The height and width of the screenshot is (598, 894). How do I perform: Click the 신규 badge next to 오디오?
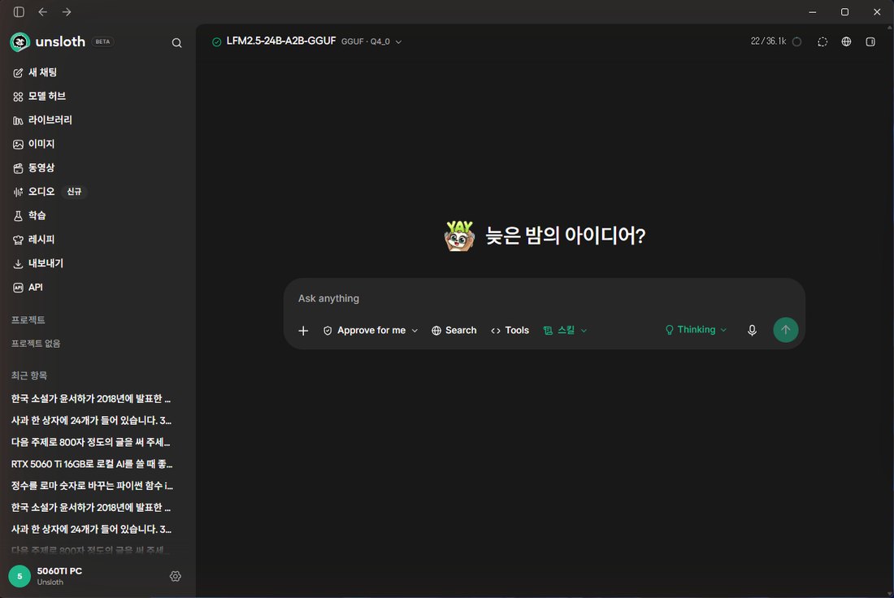point(74,192)
